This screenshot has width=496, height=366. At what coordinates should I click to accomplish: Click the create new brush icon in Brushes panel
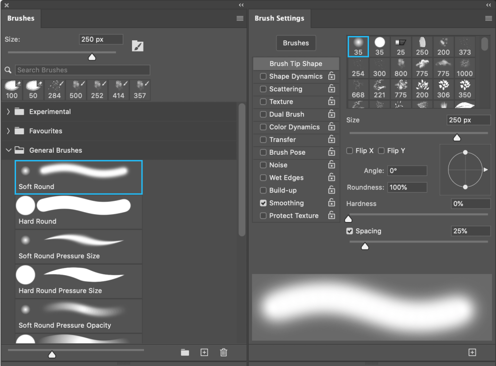tap(204, 352)
